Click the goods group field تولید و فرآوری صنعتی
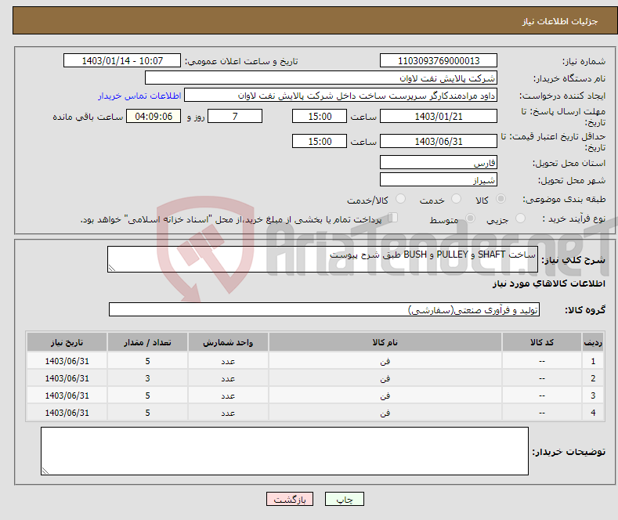This screenshot has width=618, height=520. [324, 309]
